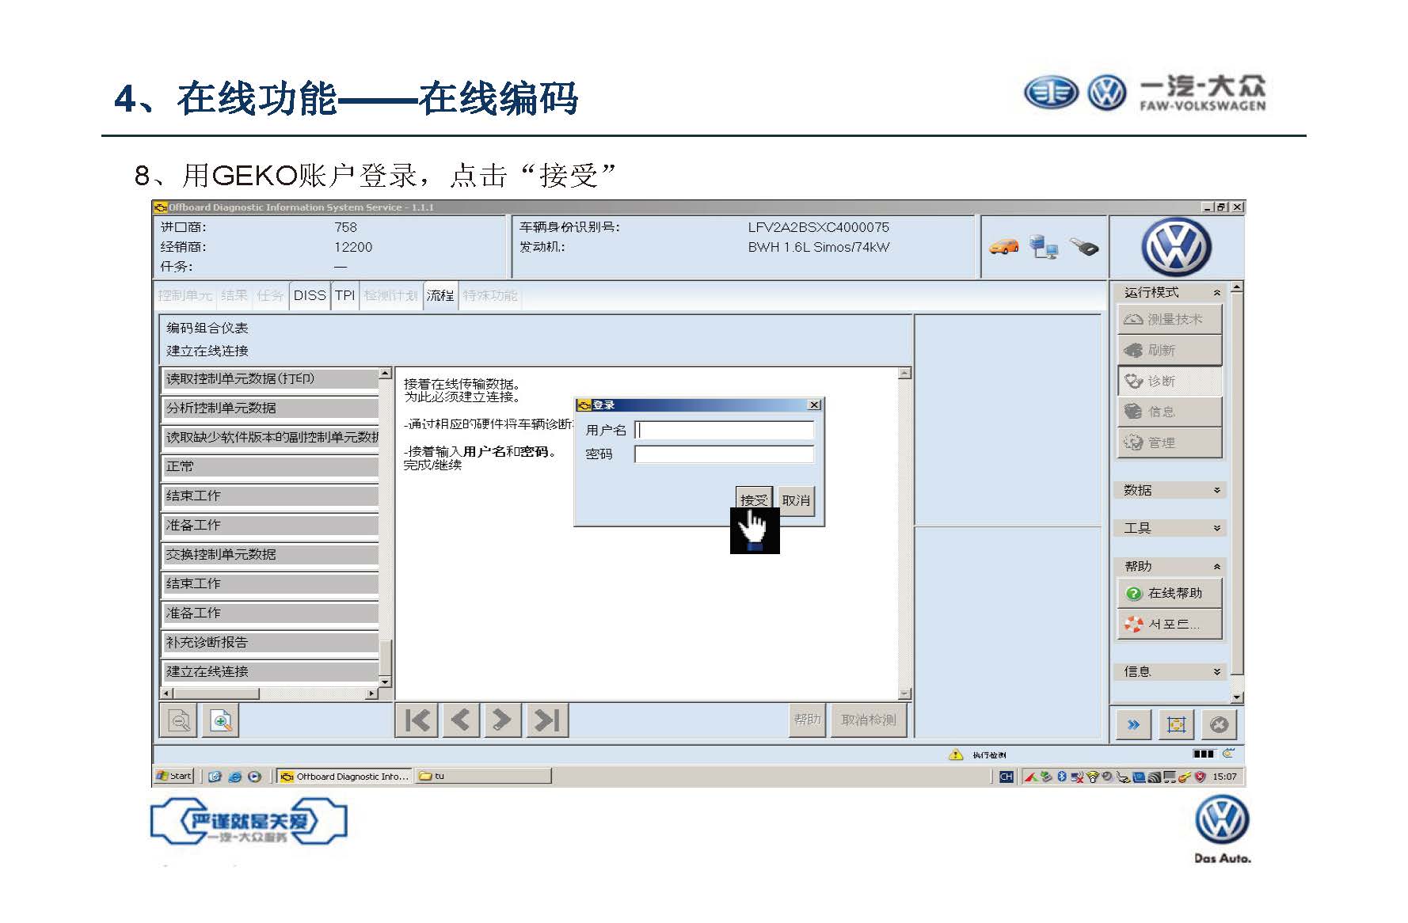This screenshot has width=1408, height=923.
Task: Expand the 数据 data section
Action: click(x=1217, y=491)
